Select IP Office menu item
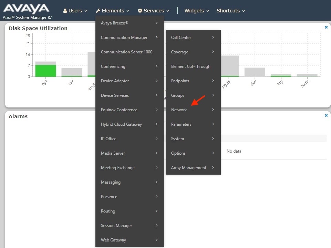This screenshot has width=331, height=248. point(130,139)
